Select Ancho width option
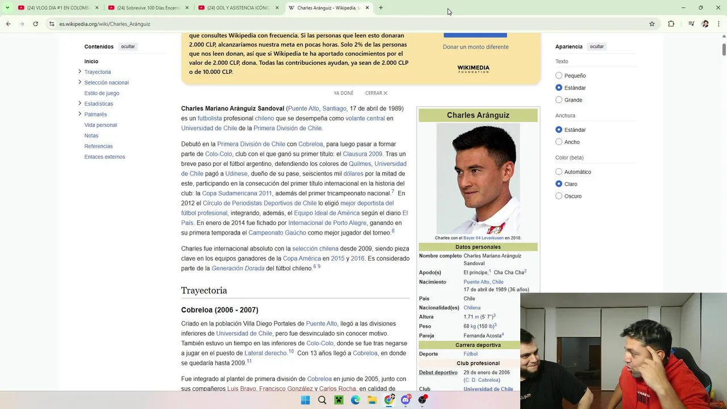This screenshot has height=409, width=727. 559,142
